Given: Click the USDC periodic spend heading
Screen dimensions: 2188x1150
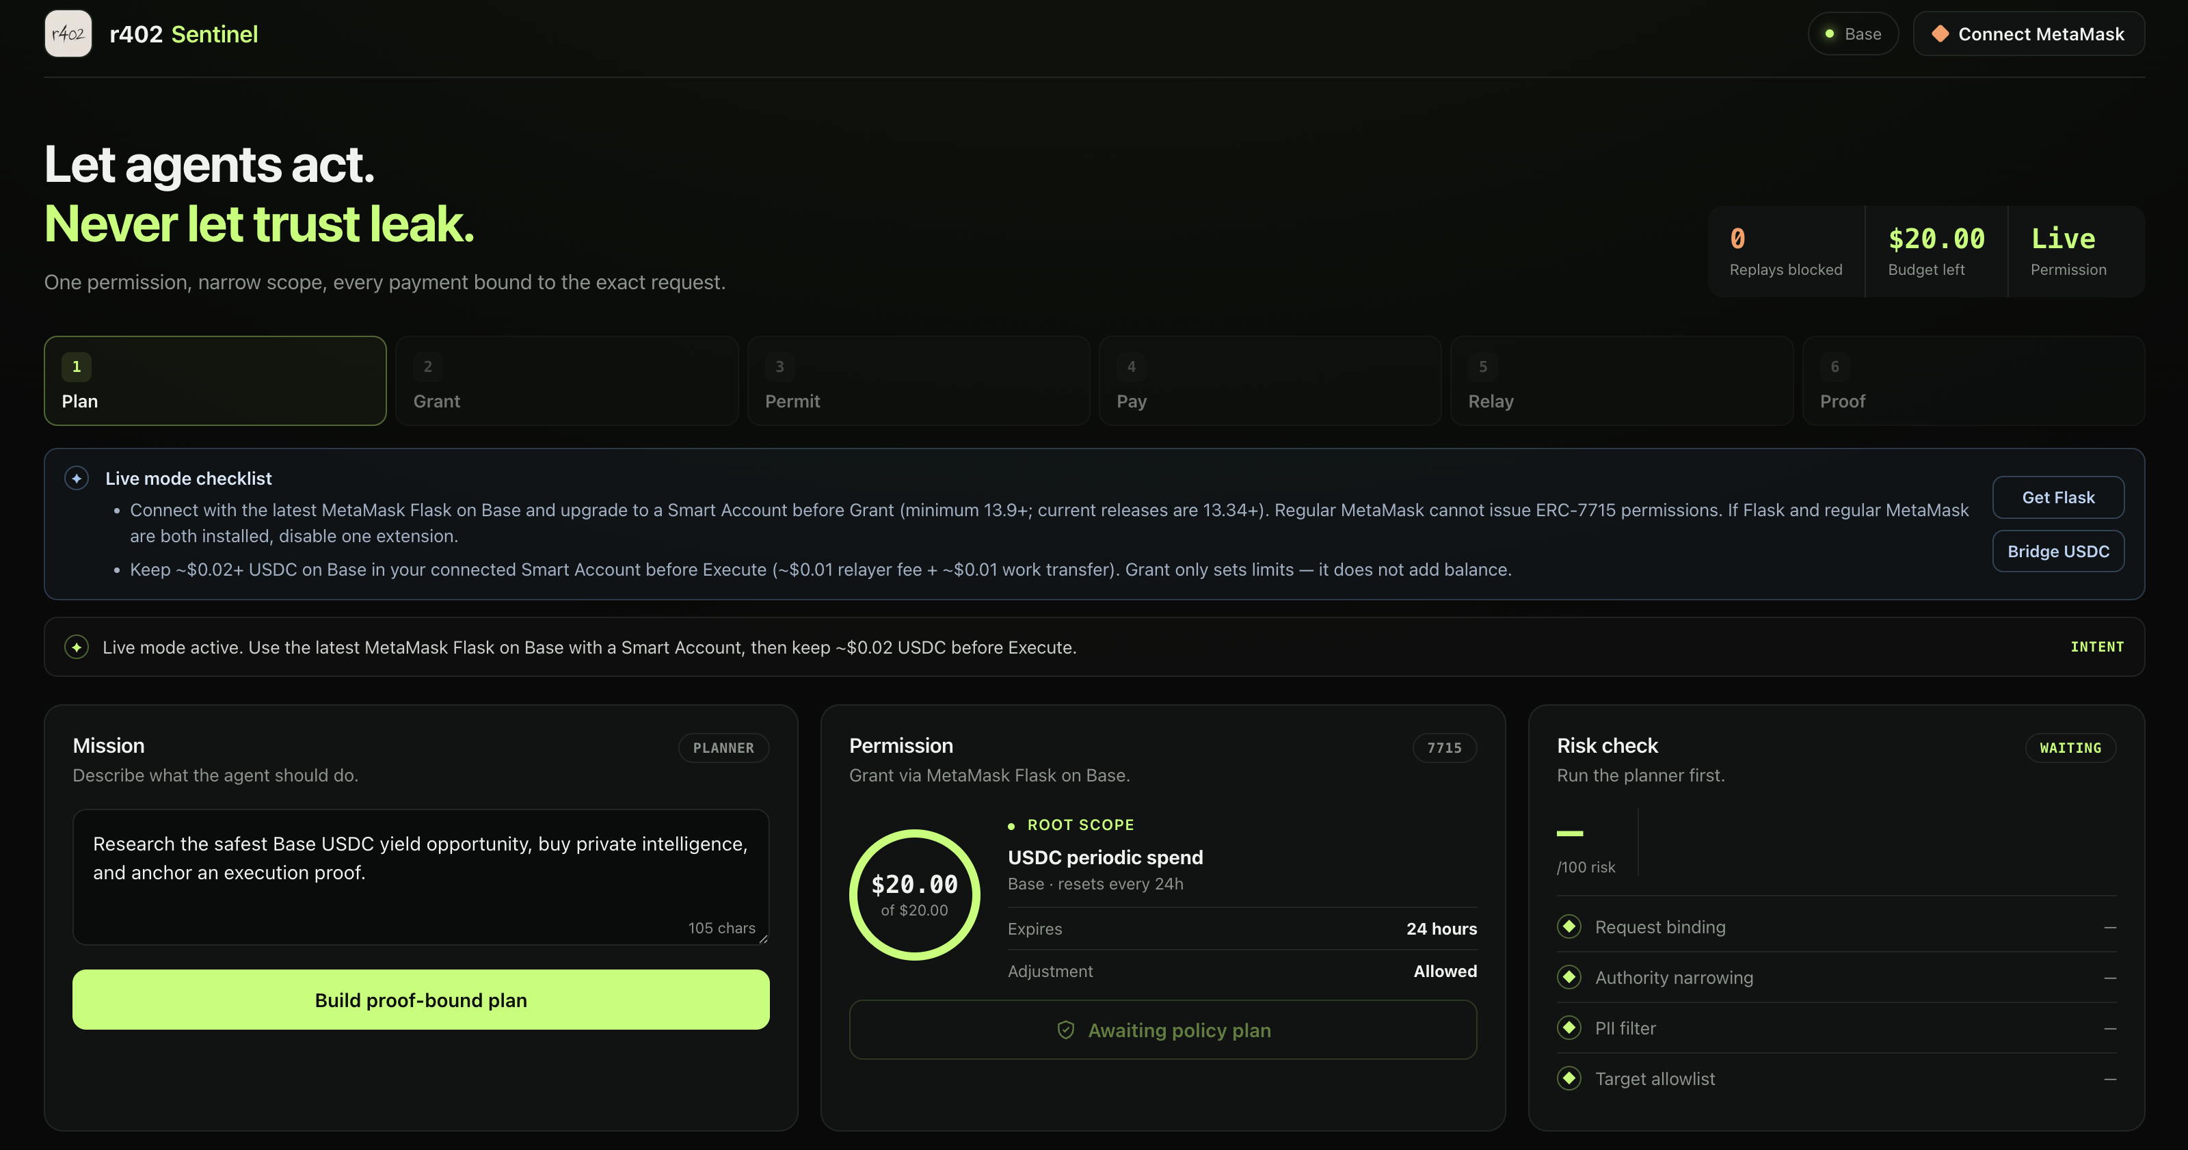Looking at the screenshot, I should click(1105, 857).
